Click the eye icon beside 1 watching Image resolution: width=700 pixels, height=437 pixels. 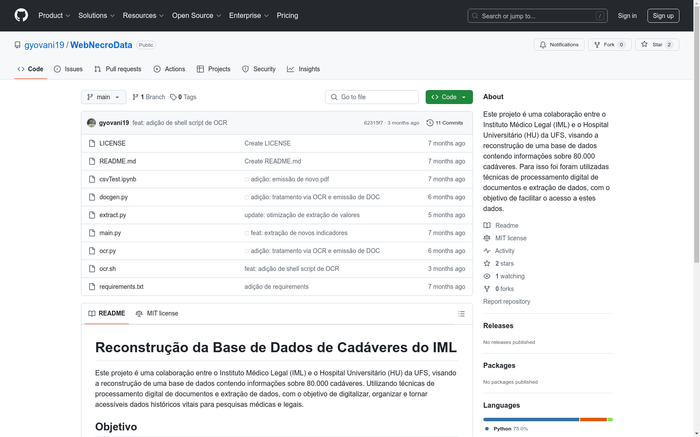coord(487,276)
